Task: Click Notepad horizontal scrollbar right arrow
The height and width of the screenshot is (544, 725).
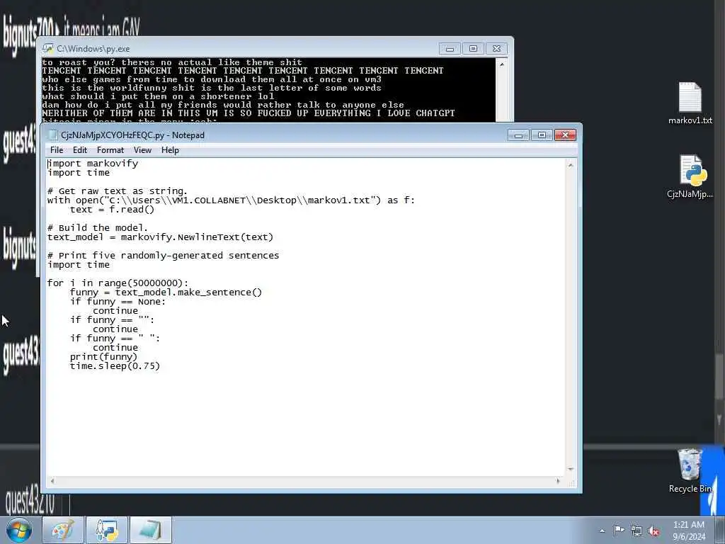Action: click(558, 481)
